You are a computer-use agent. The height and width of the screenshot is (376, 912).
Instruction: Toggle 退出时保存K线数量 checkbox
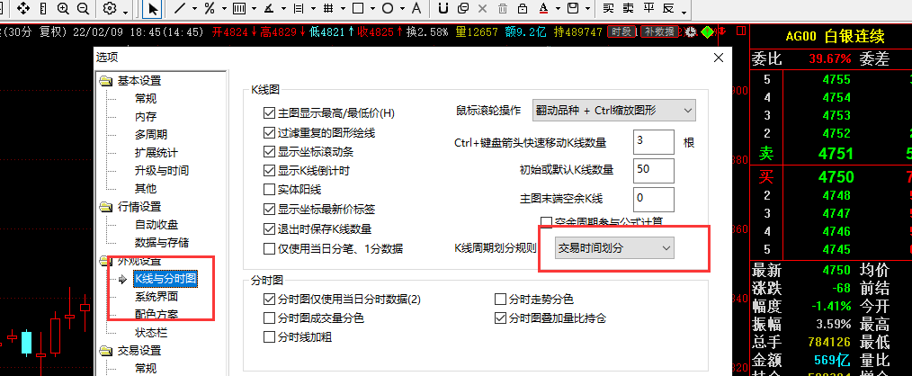(x=269, y=228)
